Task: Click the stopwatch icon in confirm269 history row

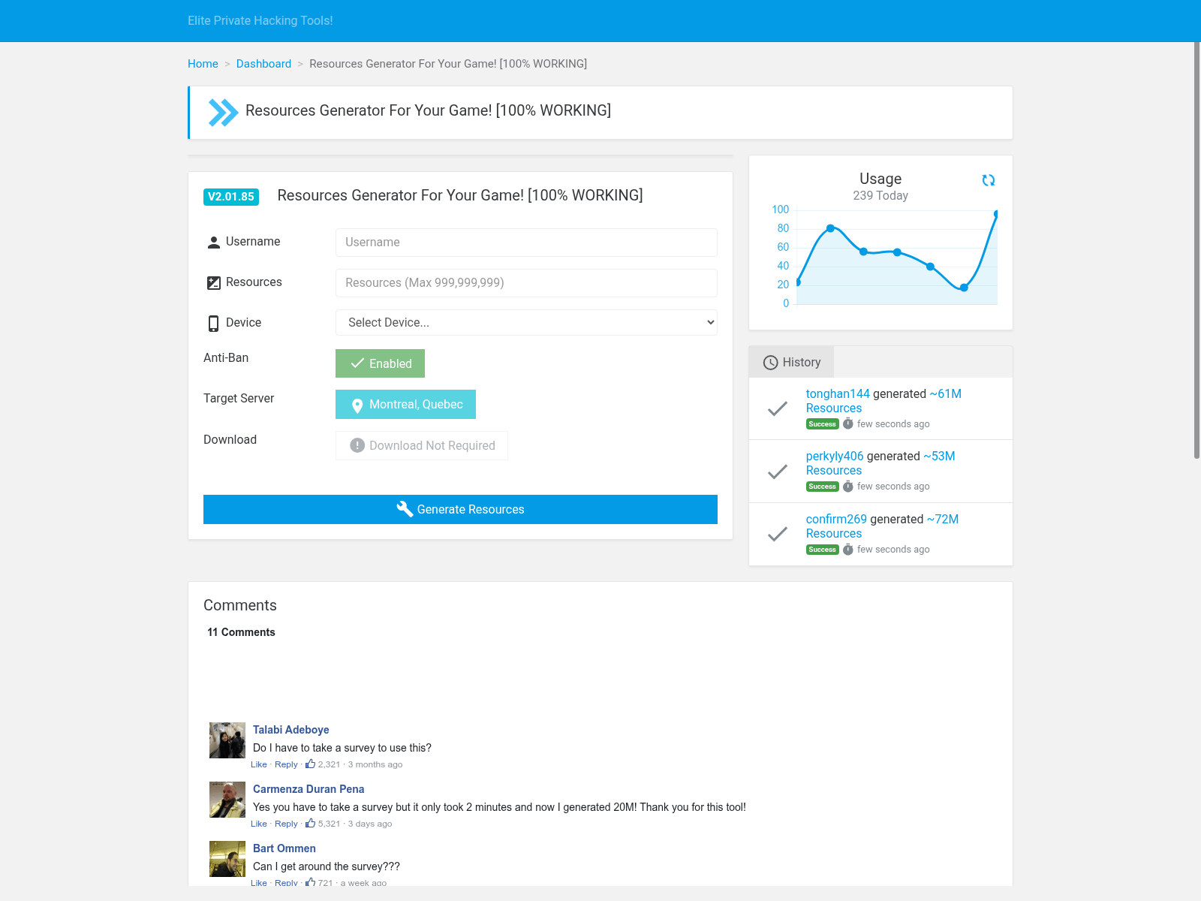Action: point(848,550)
